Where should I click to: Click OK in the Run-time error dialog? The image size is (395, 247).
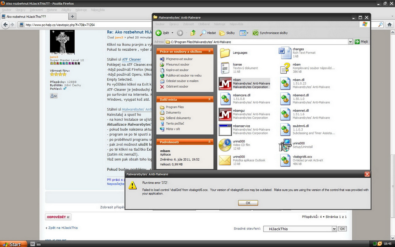(x=248, y=203)
